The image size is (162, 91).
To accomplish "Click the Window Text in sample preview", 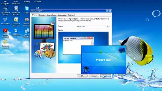I will click(x=68, y=41).
